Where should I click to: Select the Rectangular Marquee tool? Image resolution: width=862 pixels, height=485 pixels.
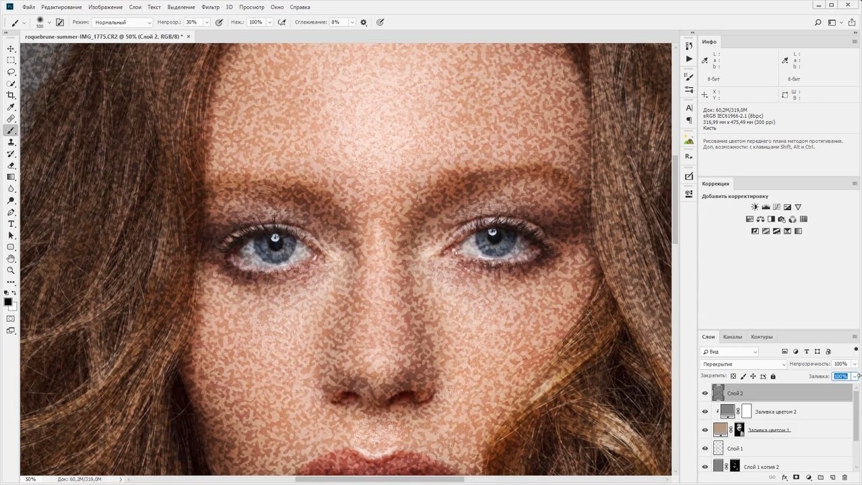tap(11, 60)
